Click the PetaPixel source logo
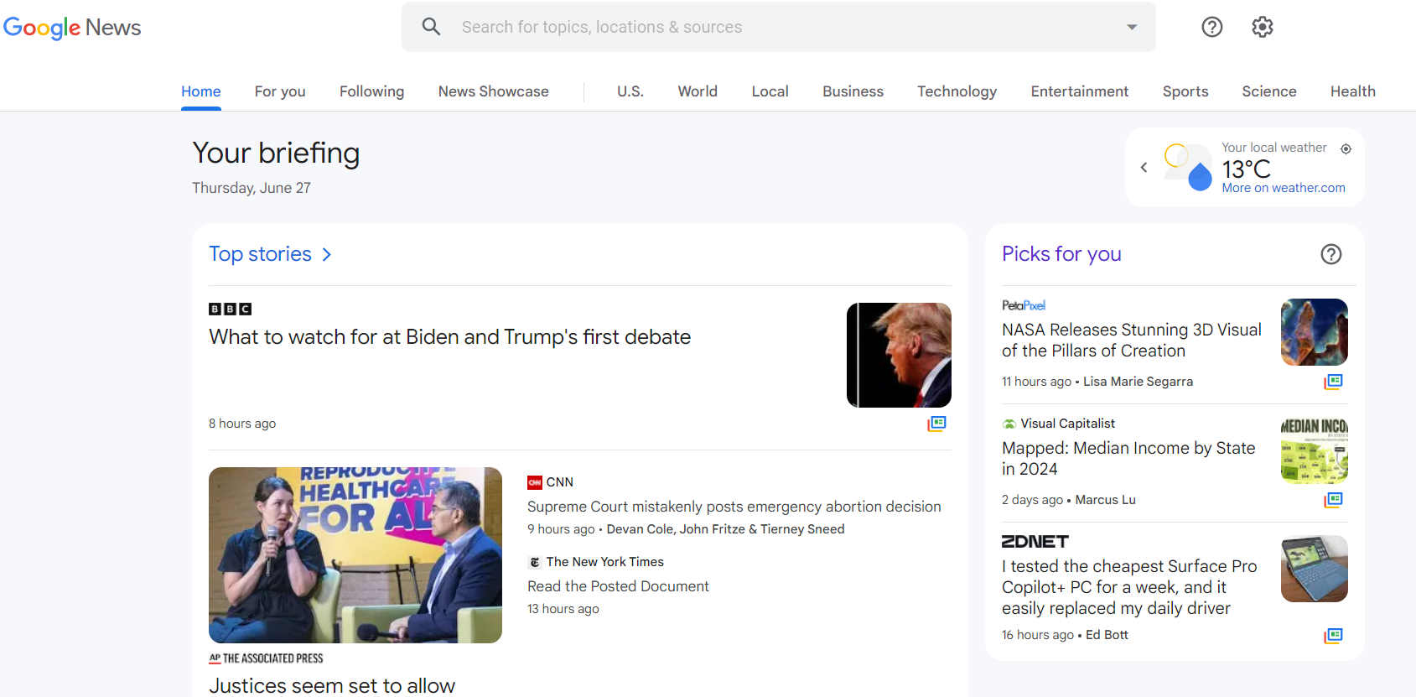 click(1024, 305)
